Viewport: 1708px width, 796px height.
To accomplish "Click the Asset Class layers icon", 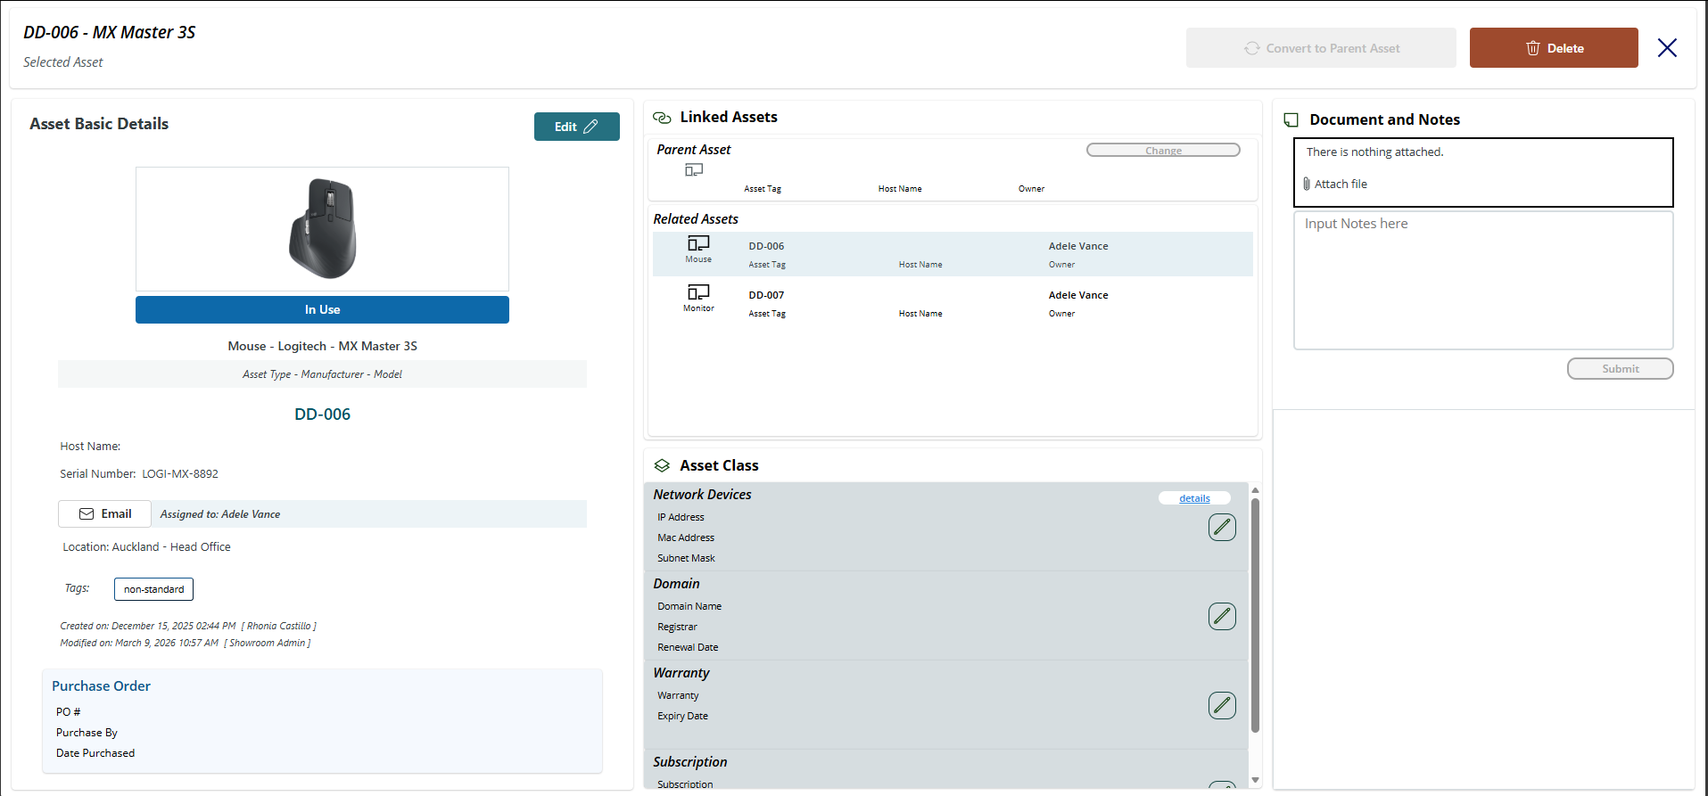I will [x=662, y=465].
